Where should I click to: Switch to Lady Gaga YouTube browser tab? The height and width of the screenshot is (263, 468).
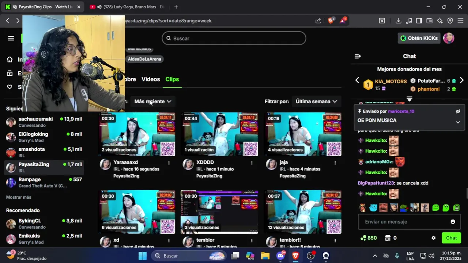(128, 7)
